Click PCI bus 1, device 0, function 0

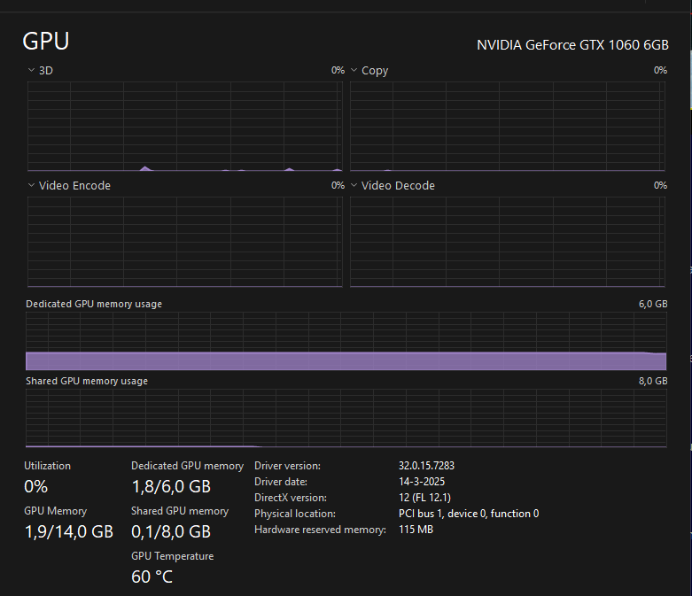point(469,514)
